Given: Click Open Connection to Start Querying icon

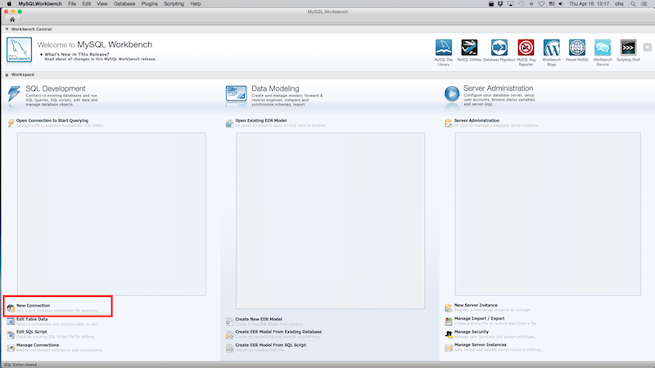Looking at the screenshot, I should pyautogui.click(x=11, y=123).
